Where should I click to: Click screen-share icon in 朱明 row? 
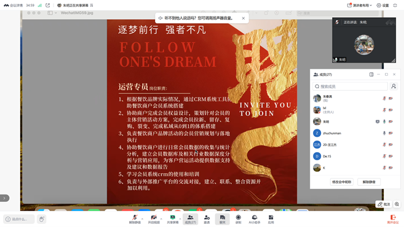(378, 121)
